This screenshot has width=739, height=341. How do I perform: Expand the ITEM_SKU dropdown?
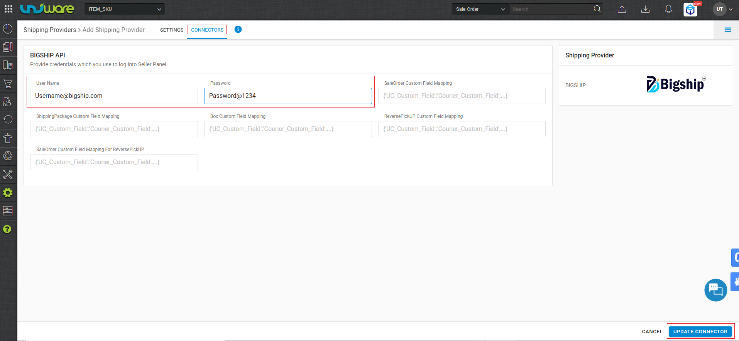[125, 9]
